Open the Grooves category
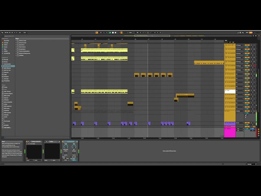The height and width of the screenshot is (196, 261). tap(6, 79)
